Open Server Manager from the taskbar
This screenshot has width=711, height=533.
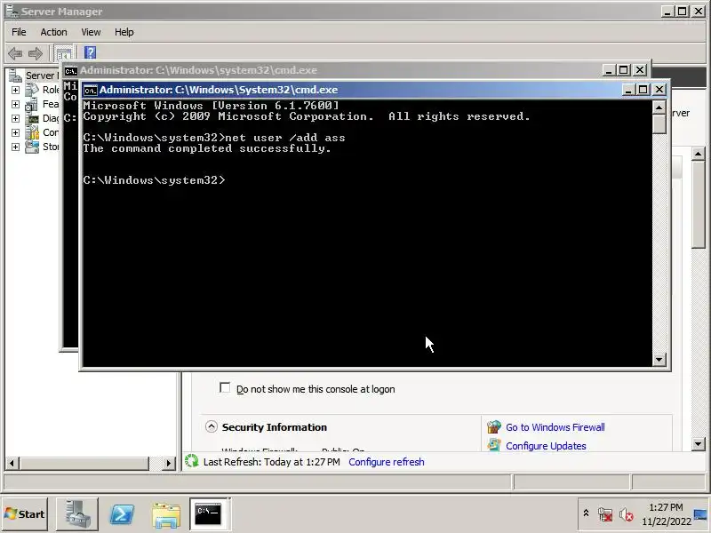[76, 514]
